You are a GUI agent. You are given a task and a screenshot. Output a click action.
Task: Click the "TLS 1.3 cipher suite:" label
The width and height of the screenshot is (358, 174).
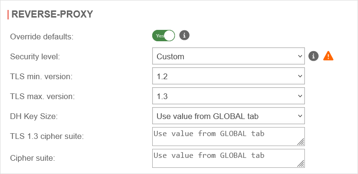pyautogui.click(x=47, y=137)
